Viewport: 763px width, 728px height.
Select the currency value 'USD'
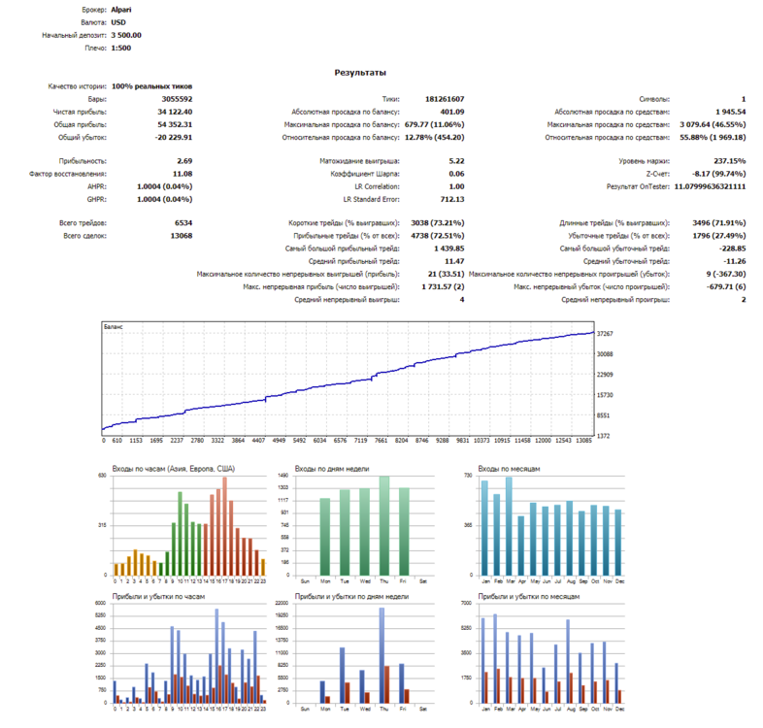[x=118, y=22]
